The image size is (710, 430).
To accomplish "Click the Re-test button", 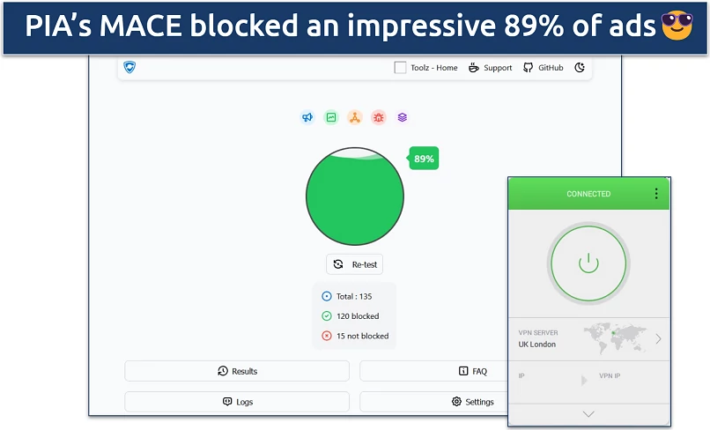I will (x=354, y=264).
